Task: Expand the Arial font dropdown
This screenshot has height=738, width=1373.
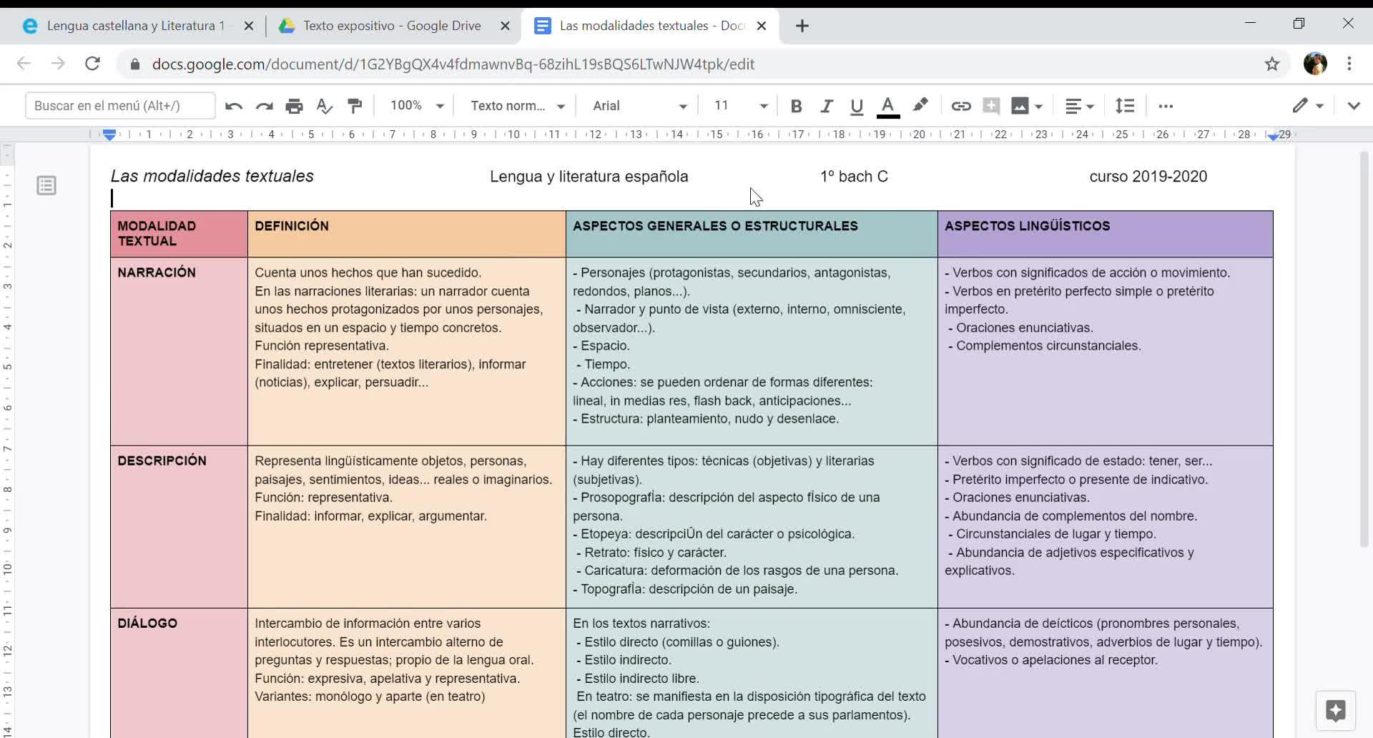Action: pos(639,106)
